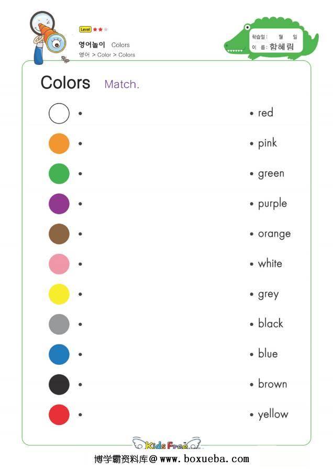Click the yellow Level badge
Viewport: 333px width, 471px height.
(x=85, y=29)
